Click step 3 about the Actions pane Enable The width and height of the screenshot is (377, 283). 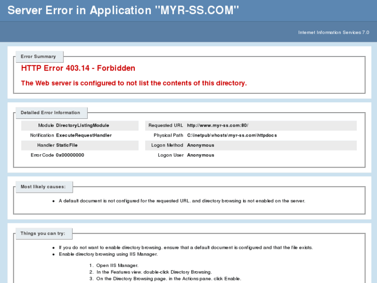click(x=169, y=279)
